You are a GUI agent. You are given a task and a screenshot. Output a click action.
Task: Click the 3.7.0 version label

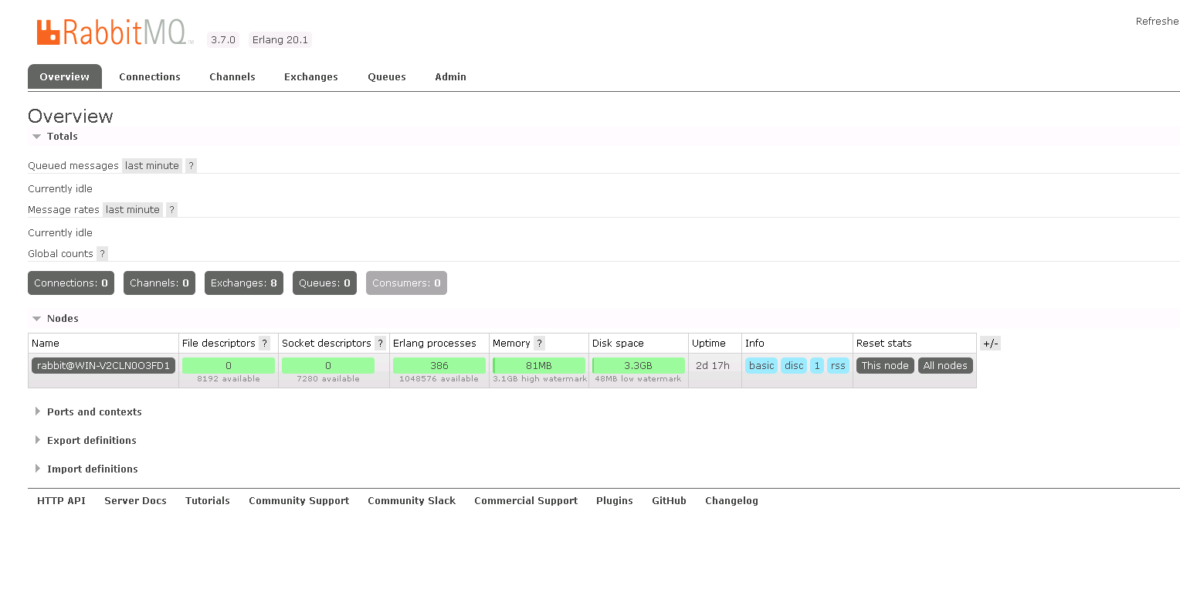click(223, 40)
